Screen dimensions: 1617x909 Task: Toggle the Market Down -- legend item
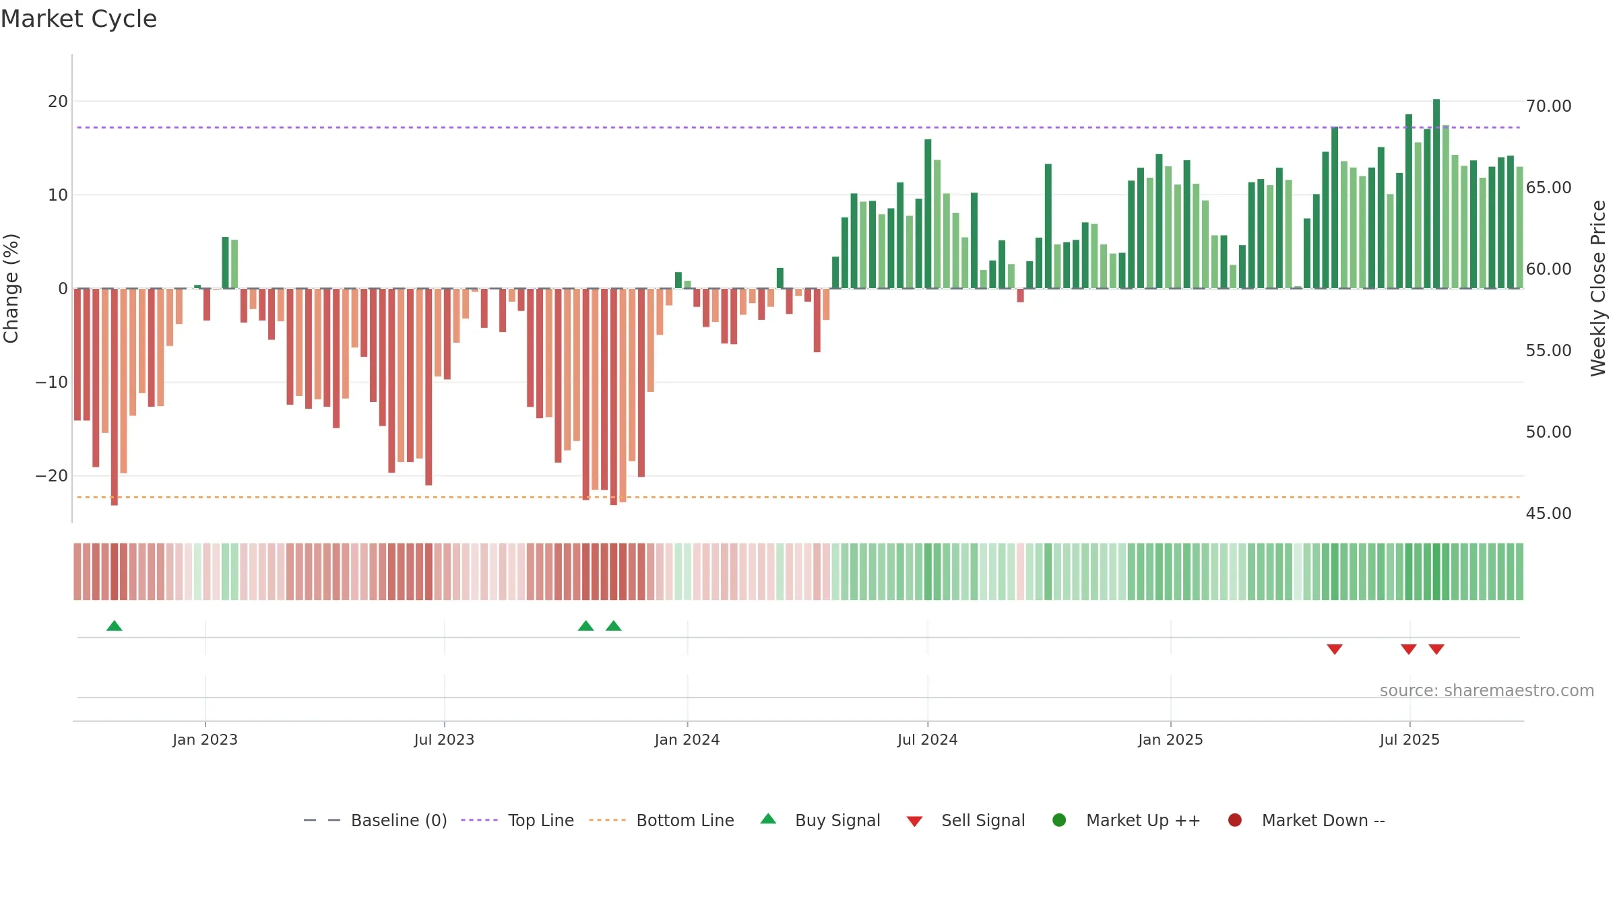click(1306, 820)
